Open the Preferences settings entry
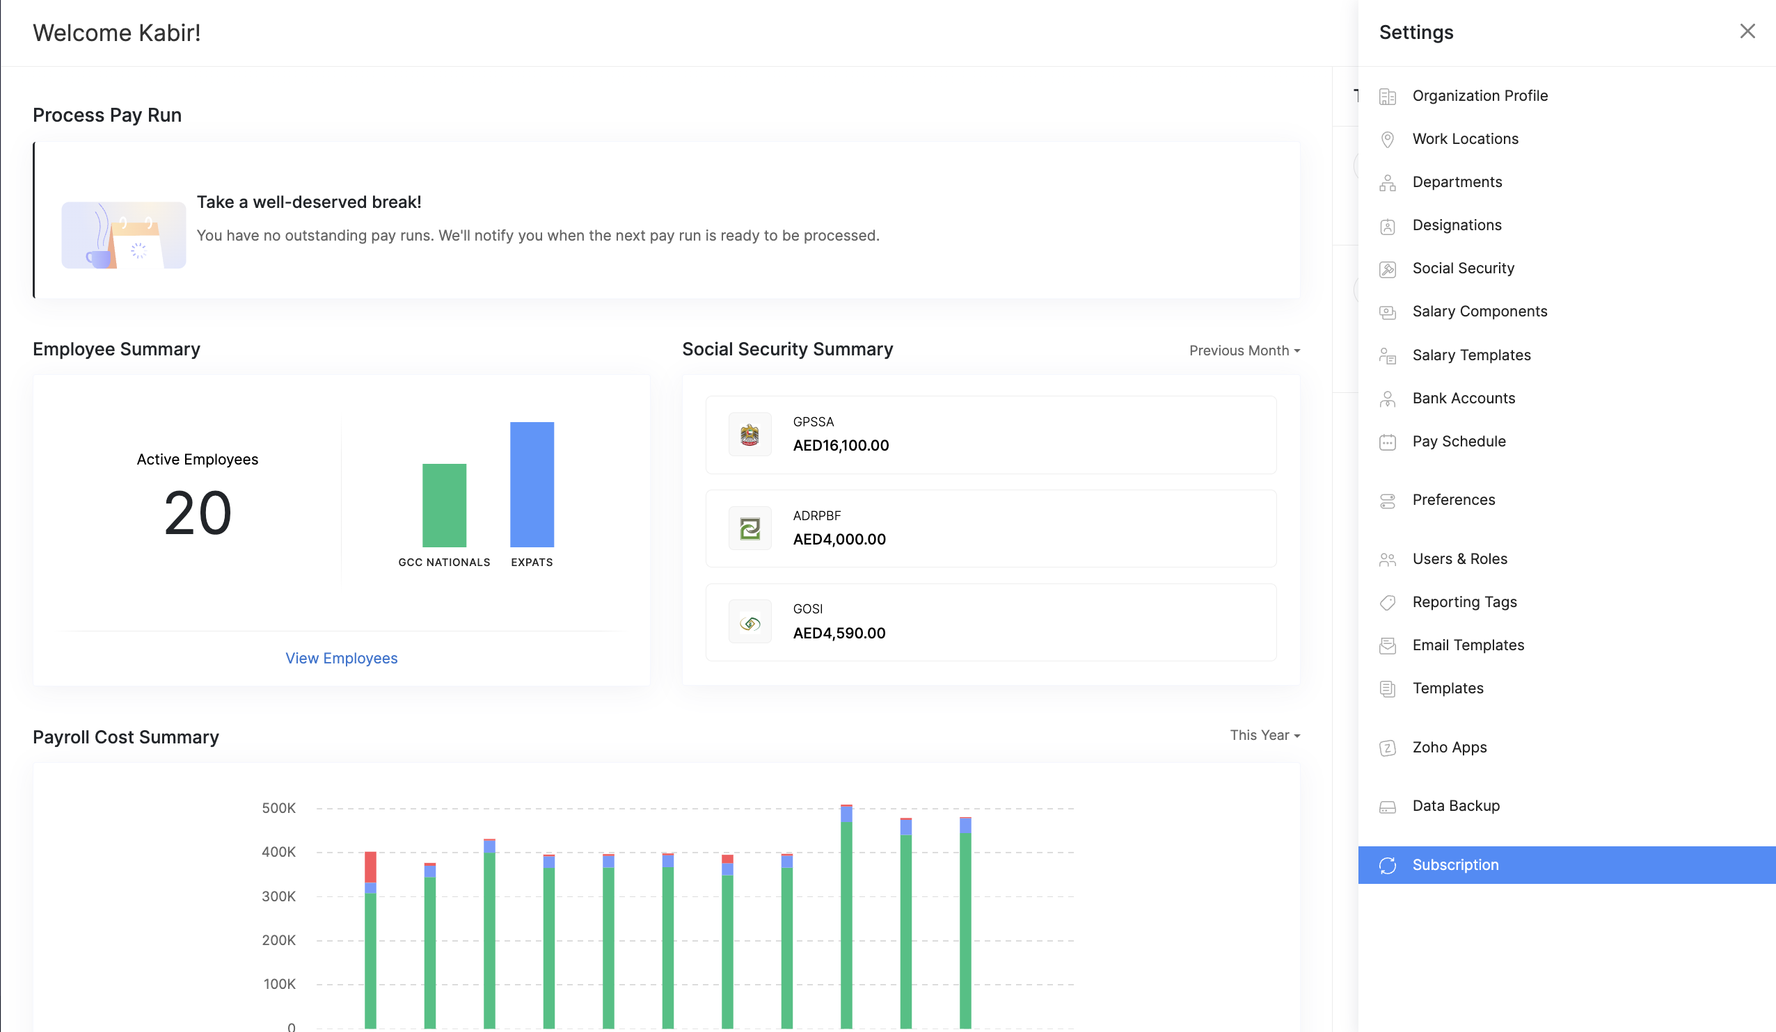 [x=1453, y=500]
